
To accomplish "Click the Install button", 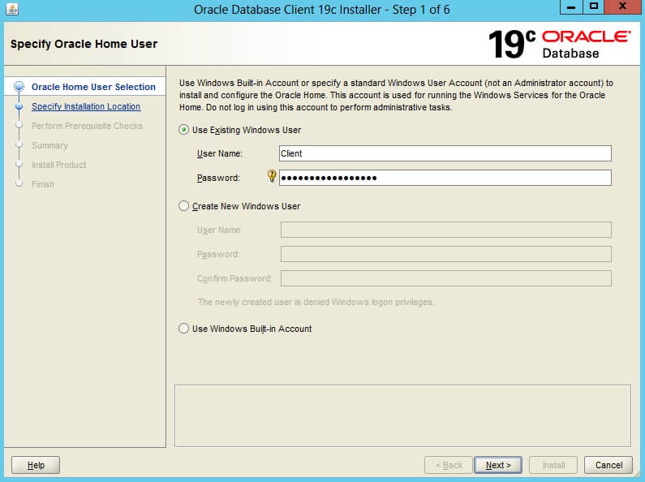I will (x=553, y=465).
